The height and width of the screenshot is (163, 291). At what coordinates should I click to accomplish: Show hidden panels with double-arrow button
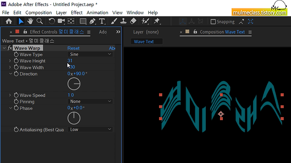(x=118, y=32)
